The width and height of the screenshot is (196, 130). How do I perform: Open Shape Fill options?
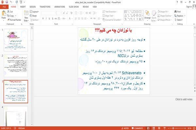pos(163,12)
